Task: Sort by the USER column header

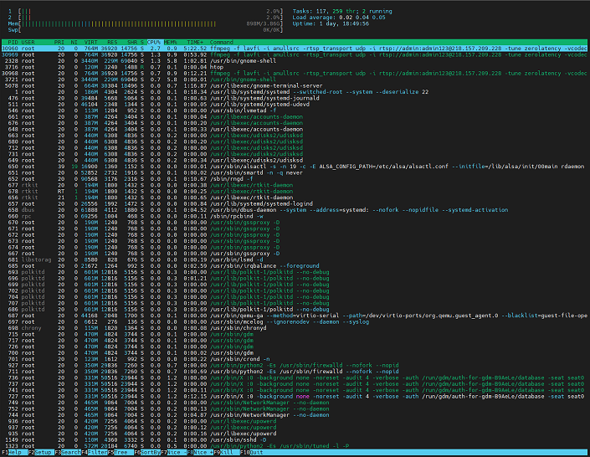Action: 28,42
